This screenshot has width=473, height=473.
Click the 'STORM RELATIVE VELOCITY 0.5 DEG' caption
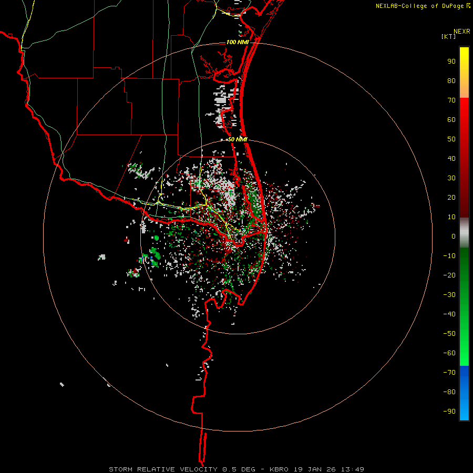coord(182,469)
